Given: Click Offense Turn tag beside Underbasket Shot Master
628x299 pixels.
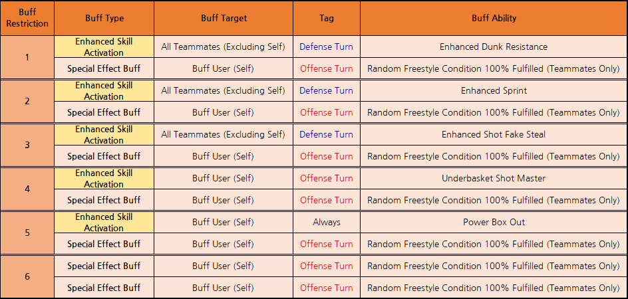Looking at the screenshot, I should [327, 179].
